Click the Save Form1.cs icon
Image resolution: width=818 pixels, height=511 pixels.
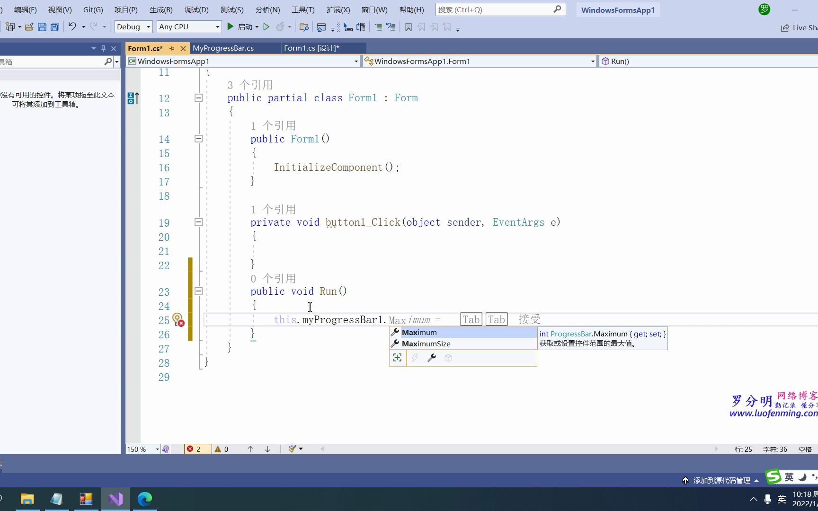point(42,27)
